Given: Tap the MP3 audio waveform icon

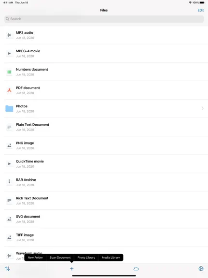Looking at the screenshot, I should [9, 35].
